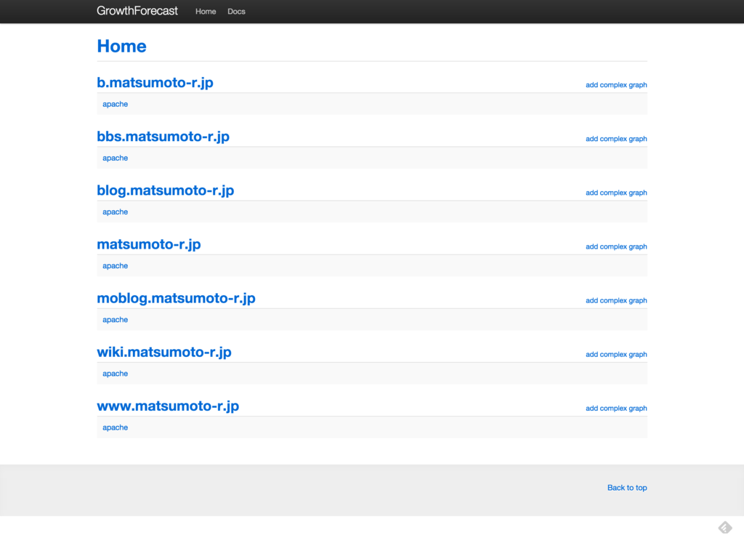
Task: Open apache section under matsumoto-r.jp
Action: point(116,266)
